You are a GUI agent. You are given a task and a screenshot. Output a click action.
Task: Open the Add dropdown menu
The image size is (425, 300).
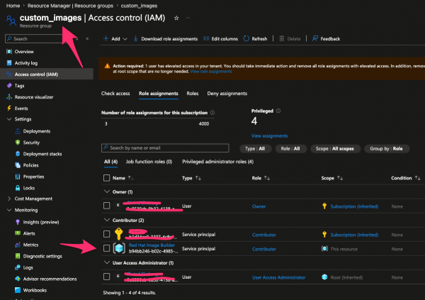pos(115,39)
